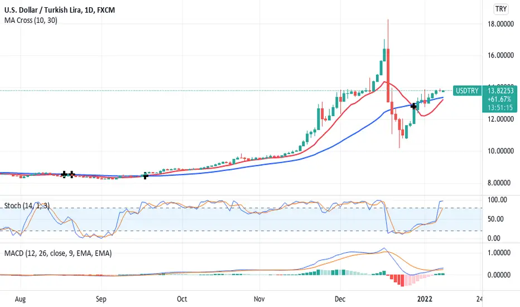This screenshot has width=520, height=307.
Task: Click the 10.00000 price axis label
Action: point(500,151)
